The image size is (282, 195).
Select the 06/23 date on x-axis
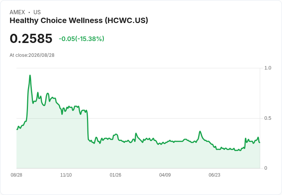215,175
